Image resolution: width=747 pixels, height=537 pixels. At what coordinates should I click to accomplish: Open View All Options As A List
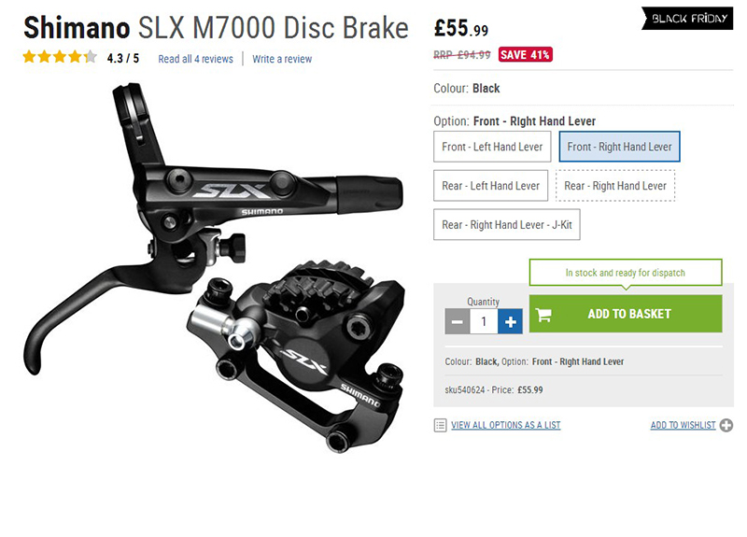tap(506, 425)
